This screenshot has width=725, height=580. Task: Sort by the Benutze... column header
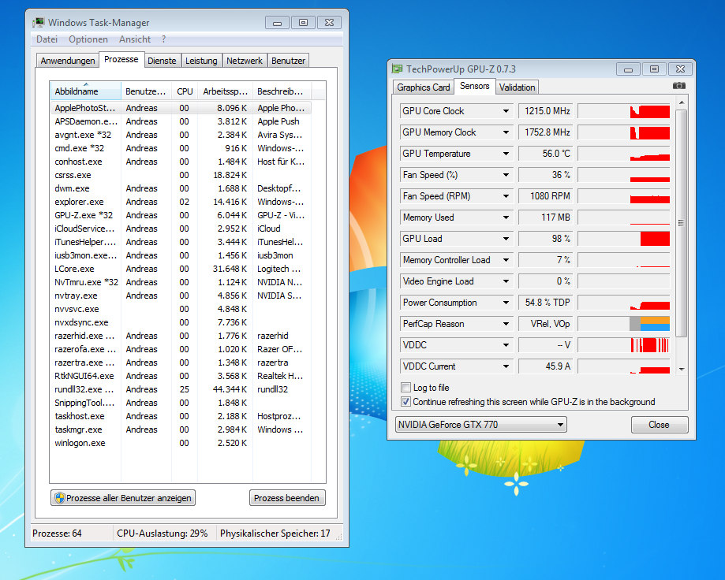146,91
